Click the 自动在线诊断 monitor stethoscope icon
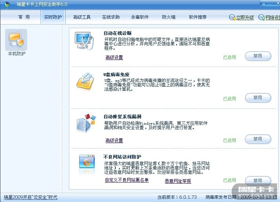The height and width of the screenshot is (202, 280). click(x=84, y=41)
